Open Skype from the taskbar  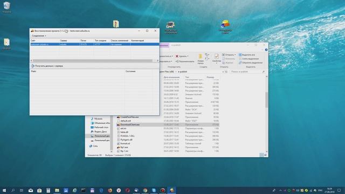154,190
